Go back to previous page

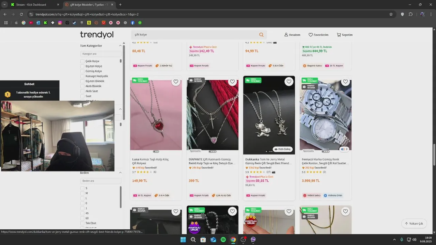[x=5, y=14]
